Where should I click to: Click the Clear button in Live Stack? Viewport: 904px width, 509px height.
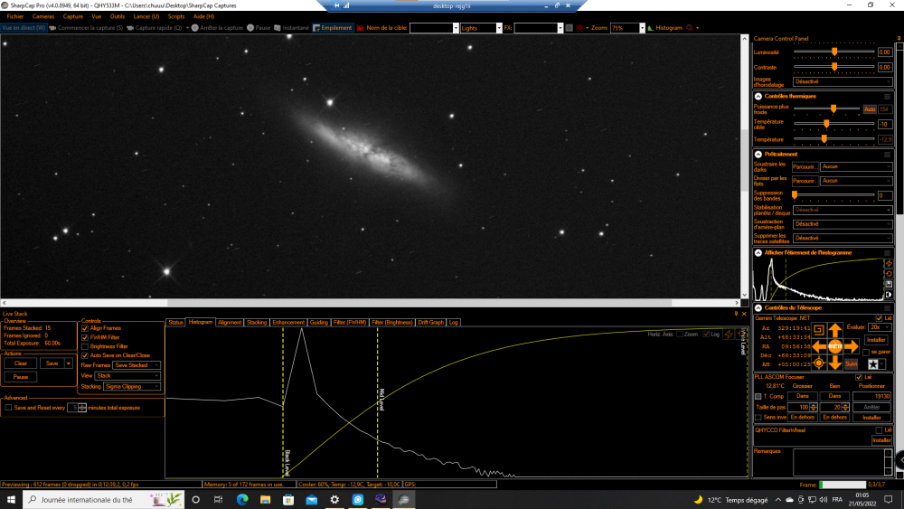[21, 363]
